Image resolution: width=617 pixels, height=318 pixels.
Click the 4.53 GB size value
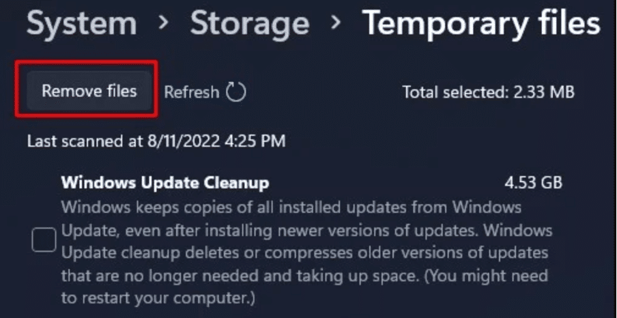point(534,183)
